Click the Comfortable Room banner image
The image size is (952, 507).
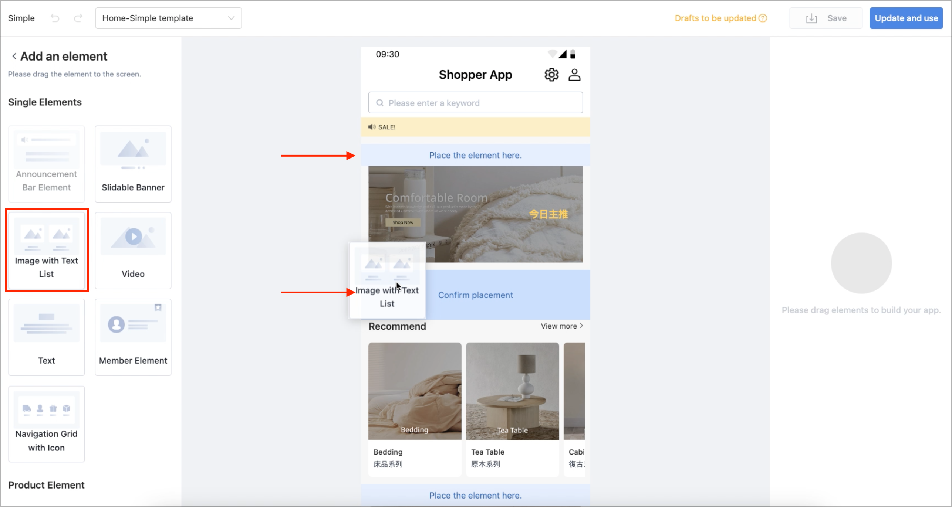[476, 214]
